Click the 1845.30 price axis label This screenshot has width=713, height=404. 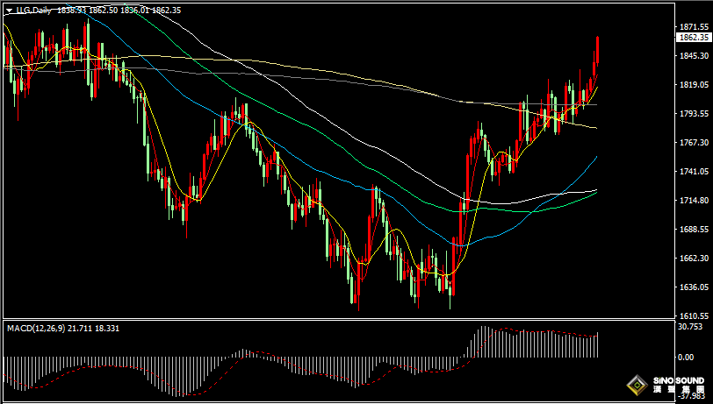click(694, 56)
